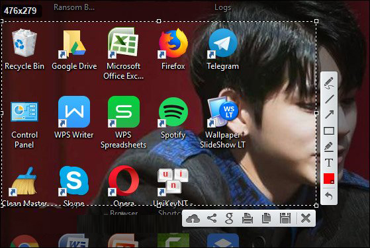This screenshot has width=370, height=248.
Task: Print the captured screenshot
Action: click(x=248, y=218)
